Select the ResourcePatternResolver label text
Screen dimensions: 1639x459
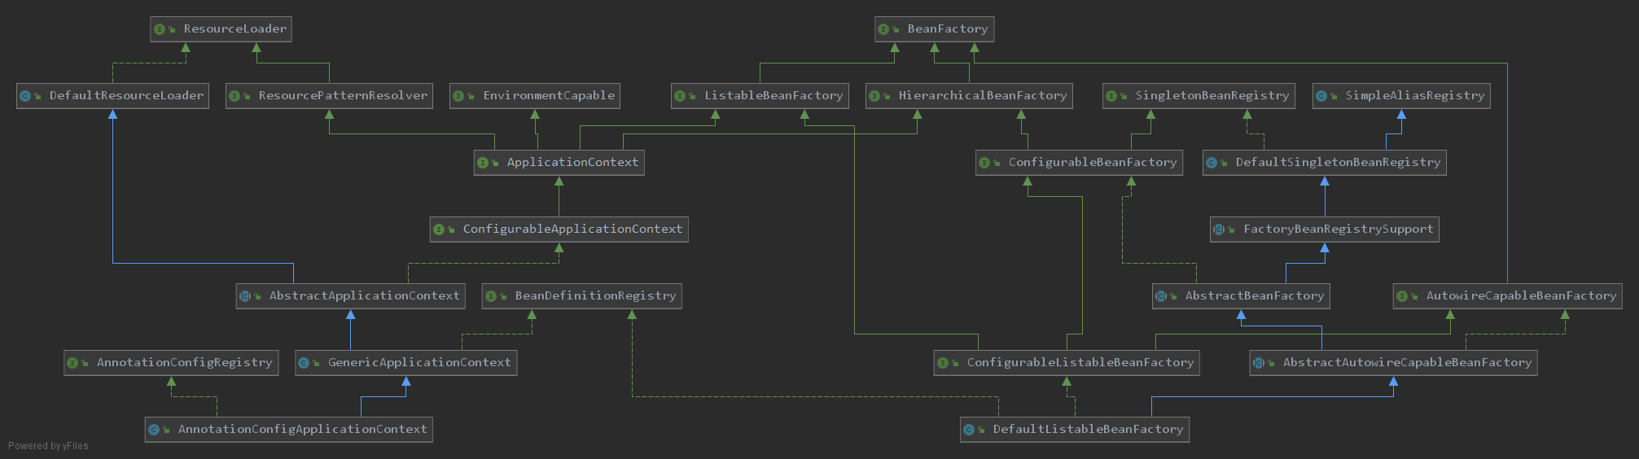[x=343, y=96]
